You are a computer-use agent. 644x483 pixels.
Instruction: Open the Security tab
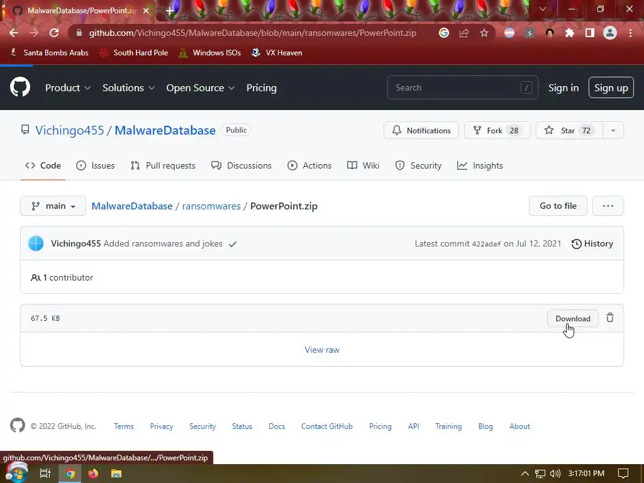pyautogui.click(x=418, y=165)
